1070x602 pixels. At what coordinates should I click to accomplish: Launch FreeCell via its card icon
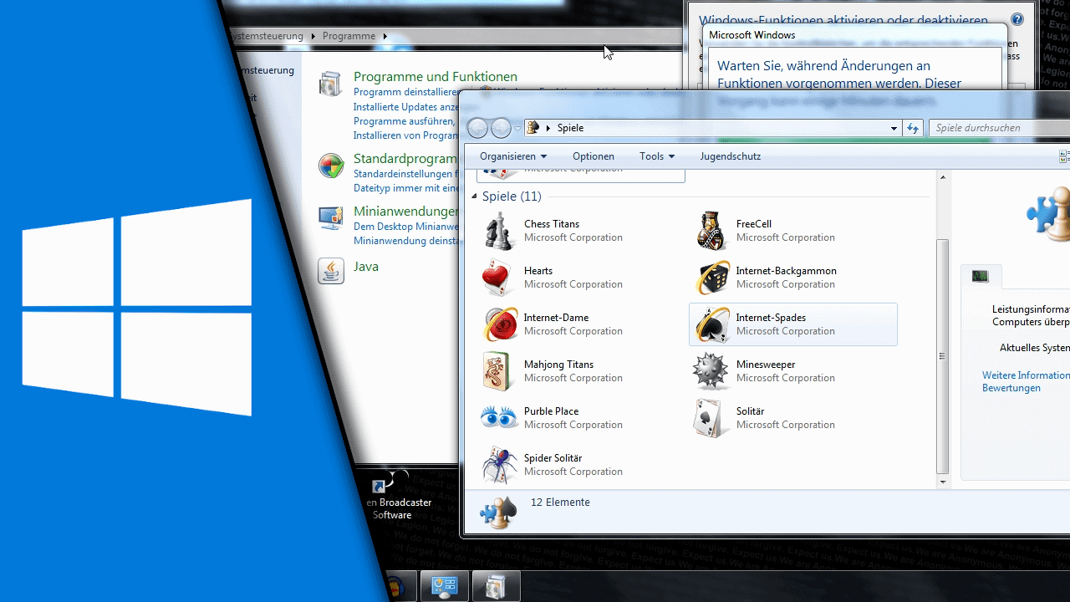click(711, 231)
